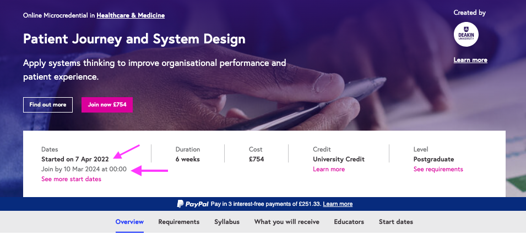Image resolution: width=526 pixels, height=241 pixels.
Task: Follow the Learn more link under Created by
Action: click(470, 60)
